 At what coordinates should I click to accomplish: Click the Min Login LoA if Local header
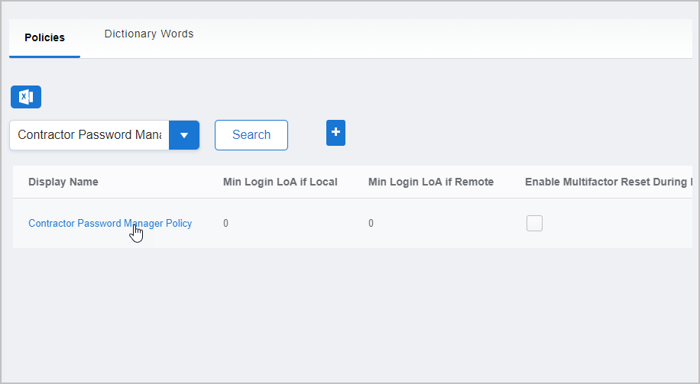click(280, 182)
